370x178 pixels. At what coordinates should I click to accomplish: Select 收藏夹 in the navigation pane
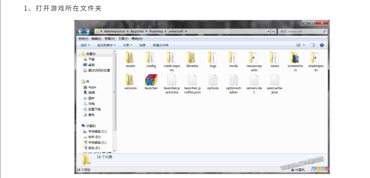point(89,54)
